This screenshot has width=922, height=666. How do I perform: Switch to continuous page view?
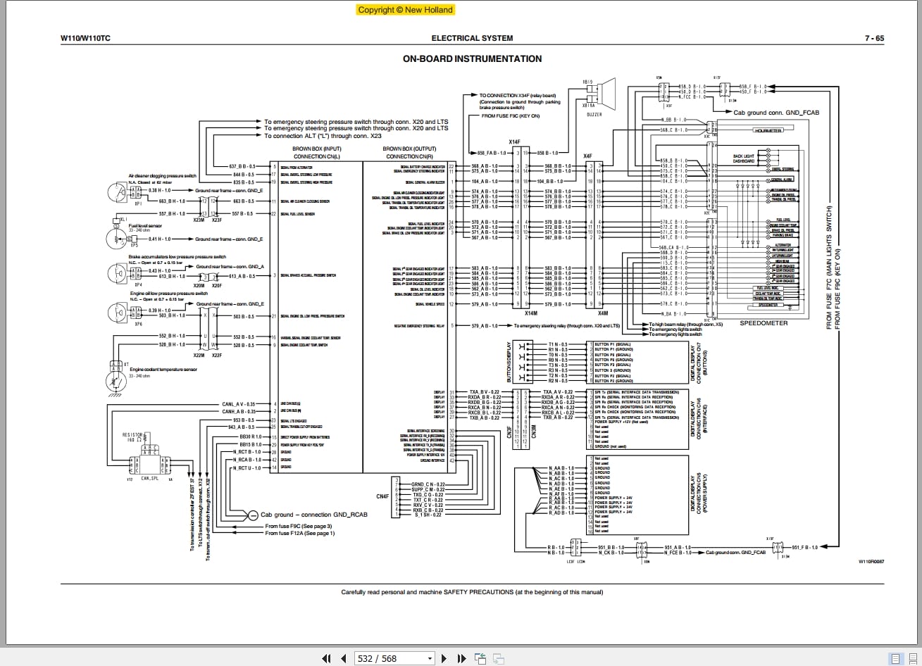pos(911,658)
